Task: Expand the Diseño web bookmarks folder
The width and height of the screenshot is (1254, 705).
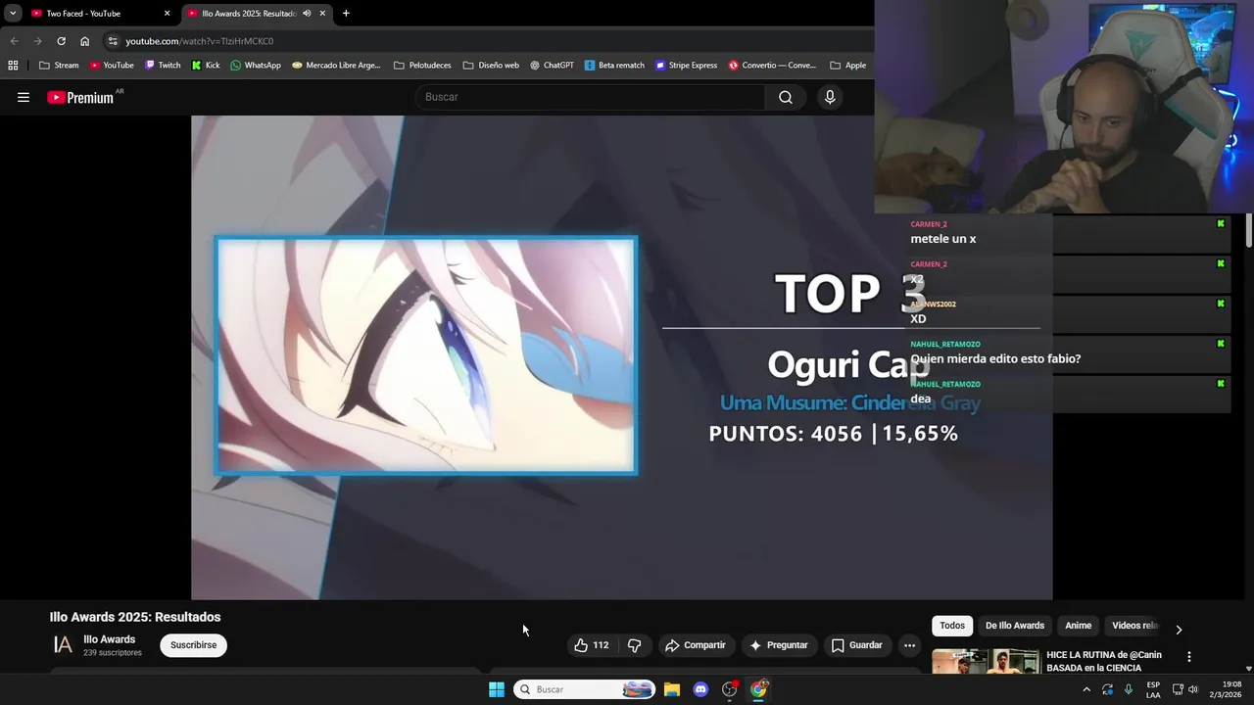Action: tap(491, 66)
